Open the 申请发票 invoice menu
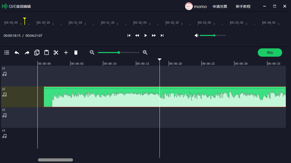The image size is (291, 163). 220,6
